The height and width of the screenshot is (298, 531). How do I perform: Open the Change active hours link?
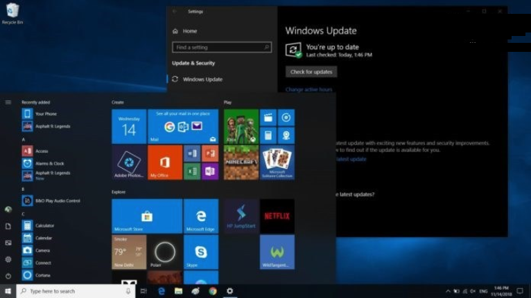pos(308,90)
